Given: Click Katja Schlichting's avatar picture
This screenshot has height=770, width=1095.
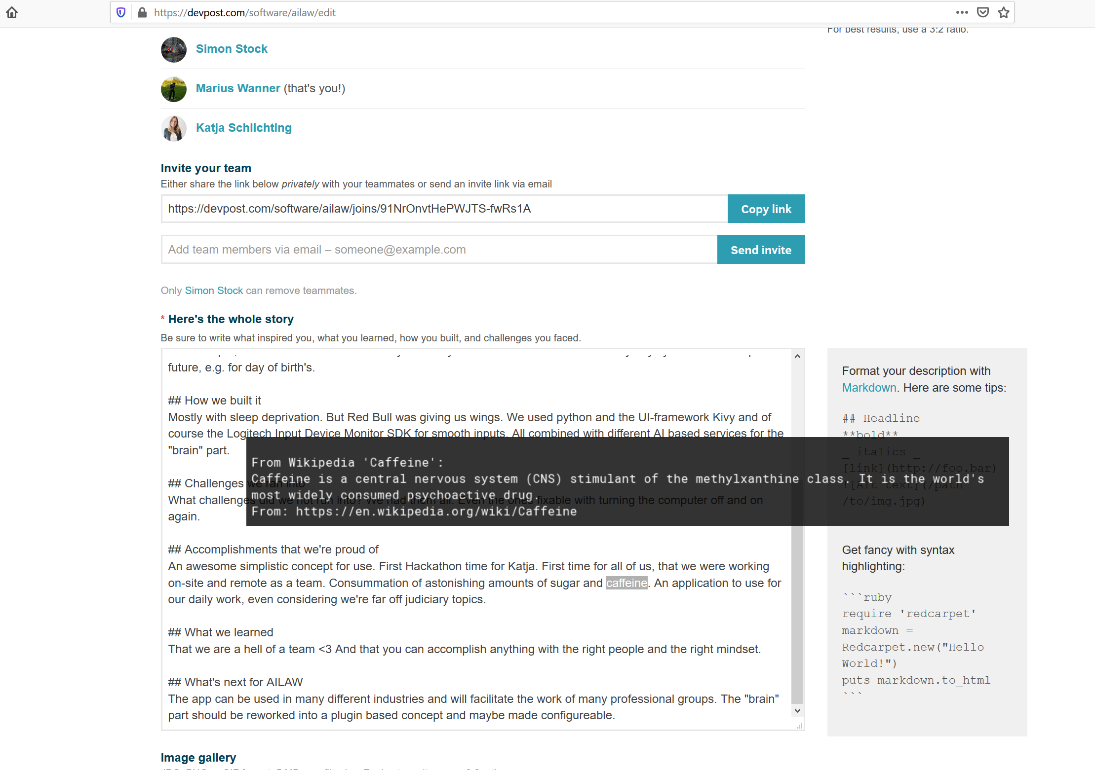Looking at the screenshot, I should pyautogui.click(x=174, y=128).
